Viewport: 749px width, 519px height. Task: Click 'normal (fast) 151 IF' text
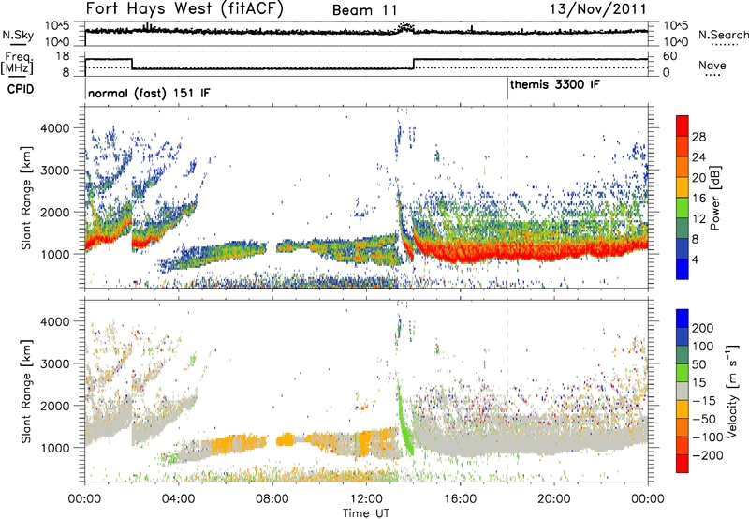point(149,93)
